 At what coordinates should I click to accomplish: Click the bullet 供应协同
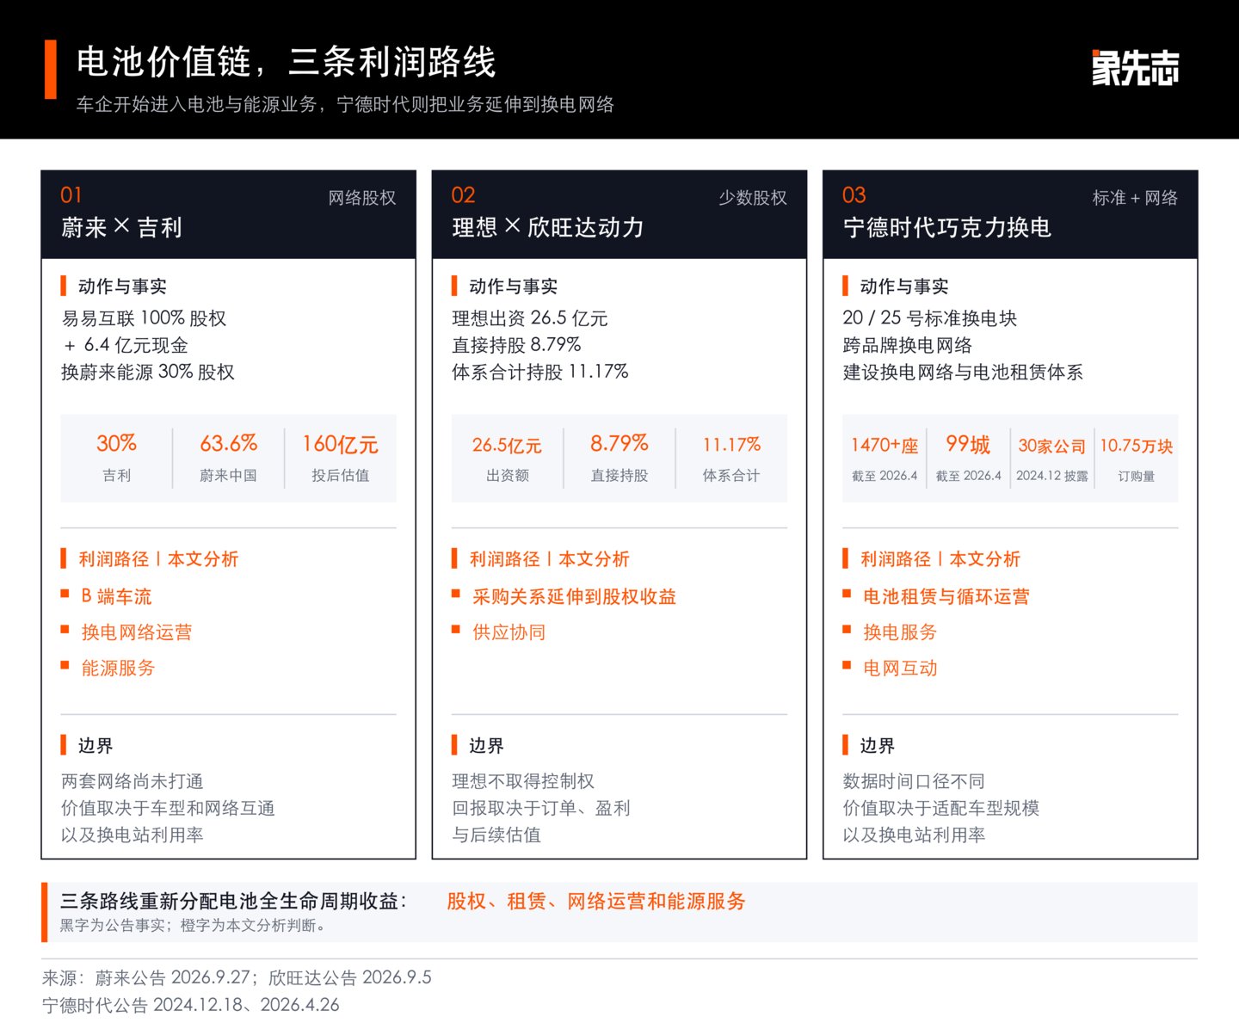(x=509, y=632)
